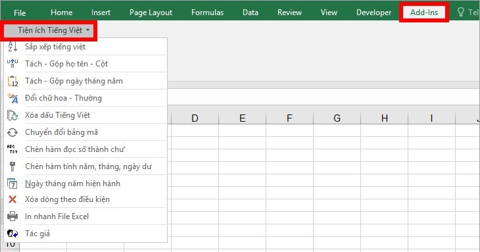
Task: Switch to the Review ribbon tab
Action: (289, 13)
